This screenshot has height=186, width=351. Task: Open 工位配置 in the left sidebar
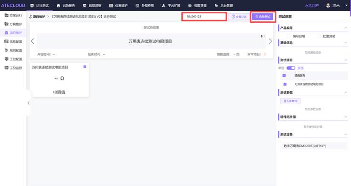pyautogui.click(x=13, y=59)
